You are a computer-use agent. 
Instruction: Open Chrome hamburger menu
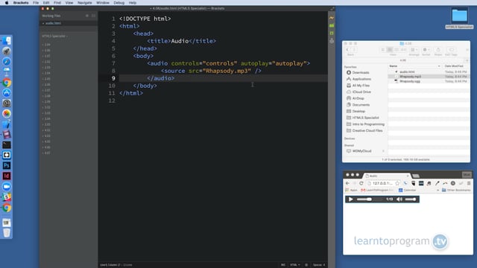coord(469,183)
